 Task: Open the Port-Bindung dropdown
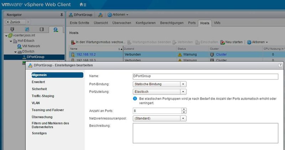tap(160, 84)
